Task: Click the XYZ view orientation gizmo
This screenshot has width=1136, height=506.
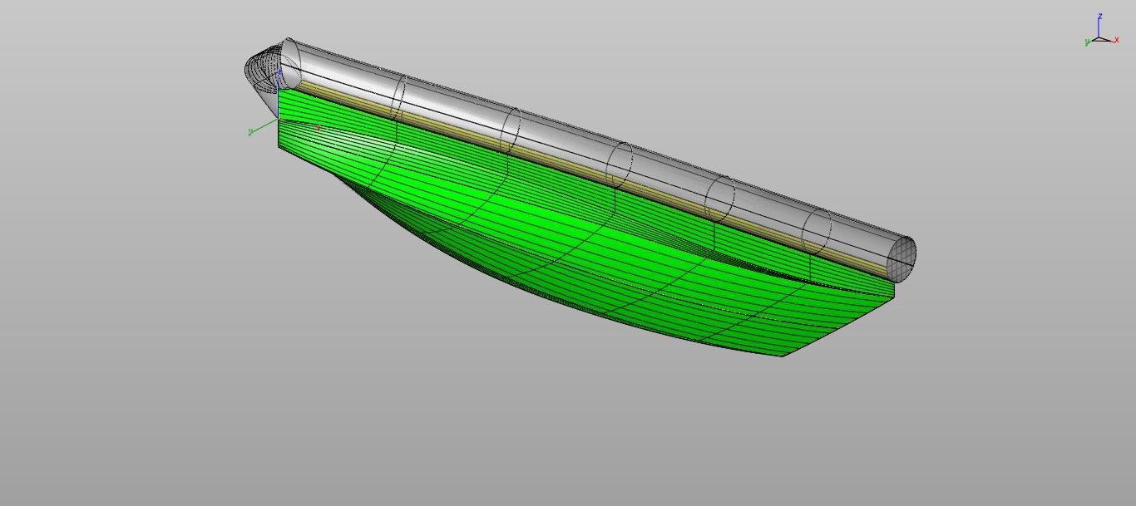Action: click(x=1102, y=30)
